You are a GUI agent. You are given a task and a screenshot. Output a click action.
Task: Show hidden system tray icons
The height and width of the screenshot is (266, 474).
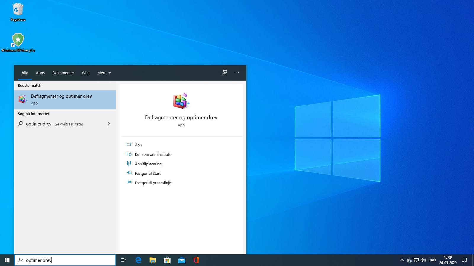pos(402,260)
